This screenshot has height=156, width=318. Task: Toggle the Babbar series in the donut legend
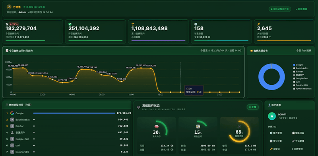298,72
